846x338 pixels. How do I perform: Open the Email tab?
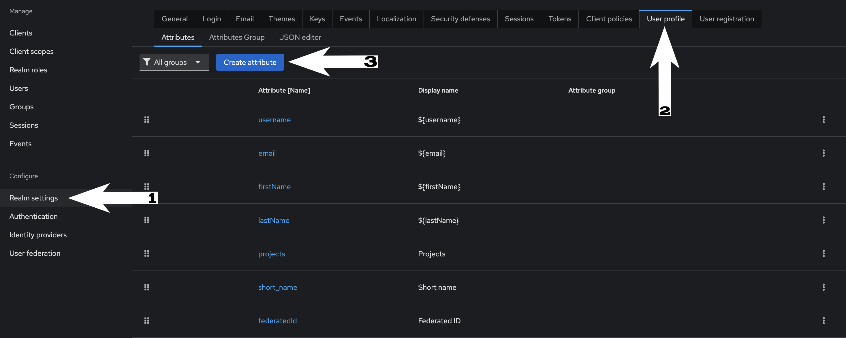[245, 19]
